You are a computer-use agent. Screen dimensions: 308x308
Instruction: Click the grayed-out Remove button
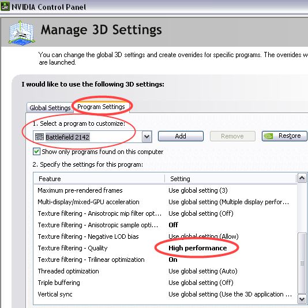coord(232,136)
